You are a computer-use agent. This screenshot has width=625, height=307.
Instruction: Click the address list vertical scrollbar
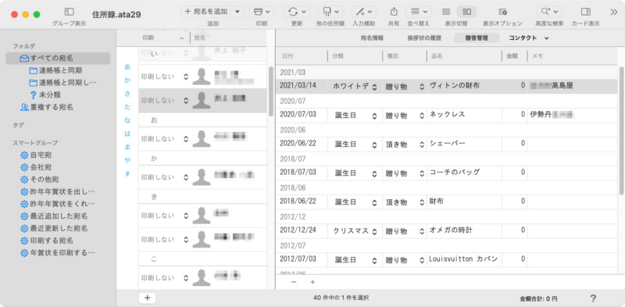[x=271, y=91]
